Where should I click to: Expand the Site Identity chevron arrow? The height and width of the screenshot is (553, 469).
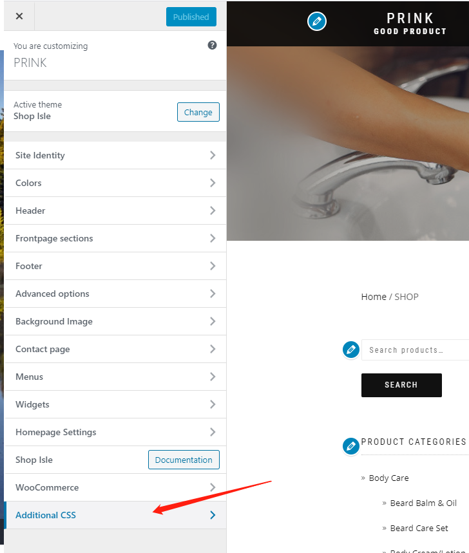[213, 155]
